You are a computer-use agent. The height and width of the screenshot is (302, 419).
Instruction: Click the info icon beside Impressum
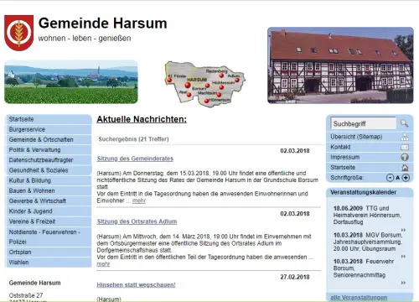pyautogui.click(x=405, y=157)
